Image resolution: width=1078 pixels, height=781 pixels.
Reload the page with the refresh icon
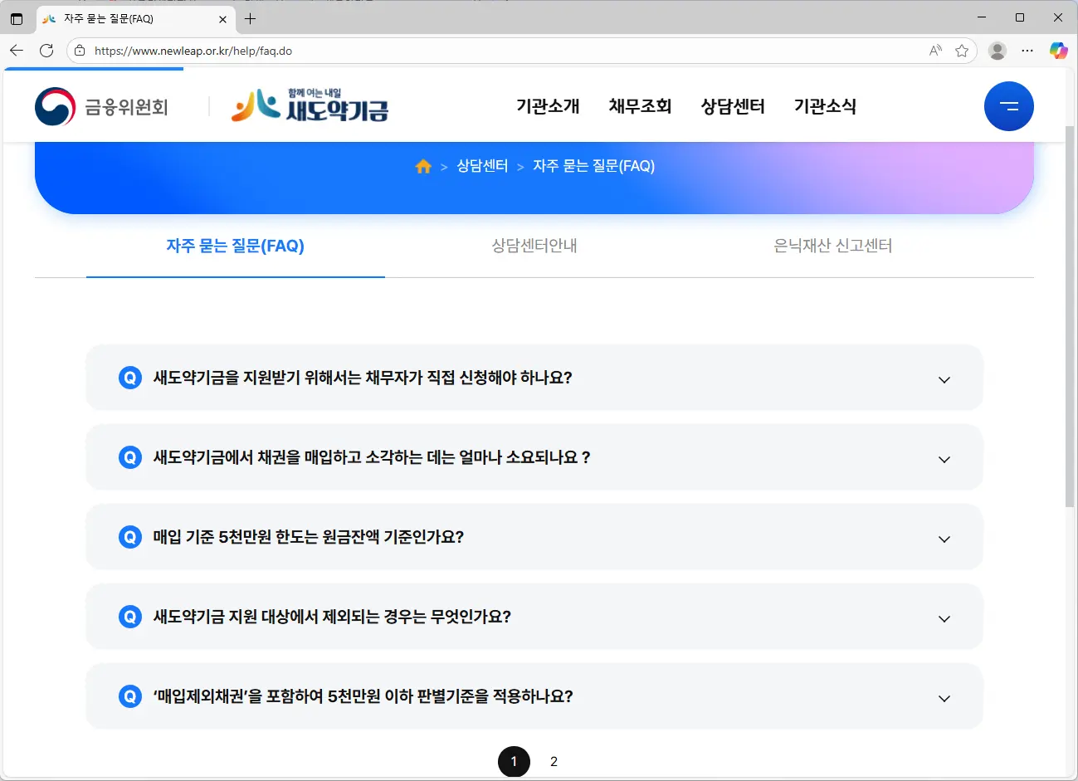tap(46, 50)
